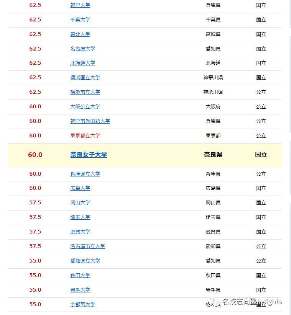Select 滋賀県 prefecture cell
Image resolution: width=291 pixels, height=315 pixels.
click(x=213, y=232)
